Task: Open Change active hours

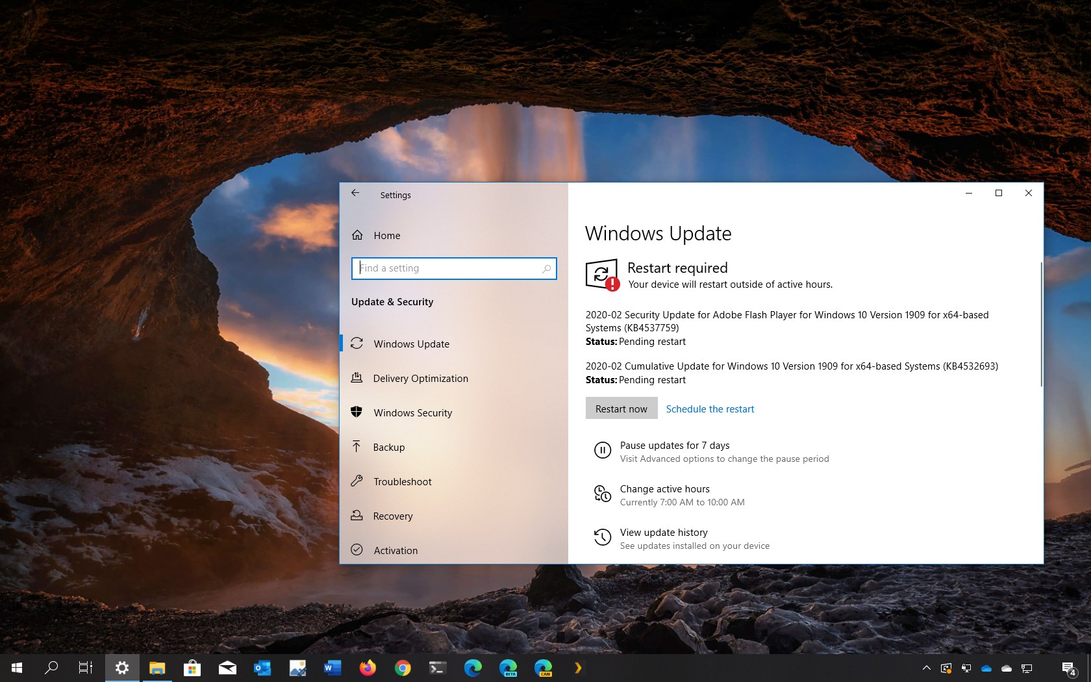Action: [x=664, y=489]
